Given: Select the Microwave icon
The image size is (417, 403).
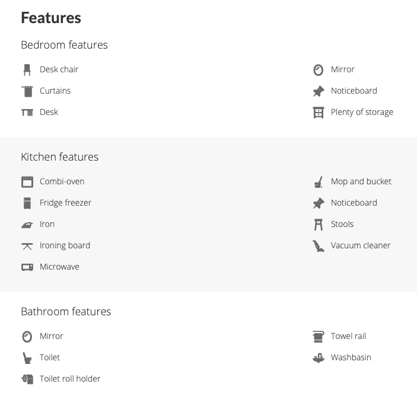Looking at the screenshot, I should coord(27,267).
